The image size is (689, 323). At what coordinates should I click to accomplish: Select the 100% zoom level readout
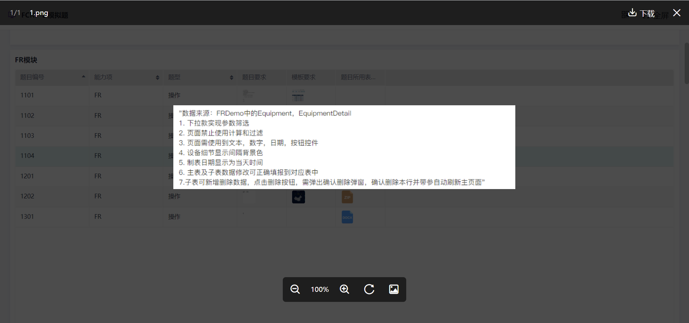coord(320,289)
